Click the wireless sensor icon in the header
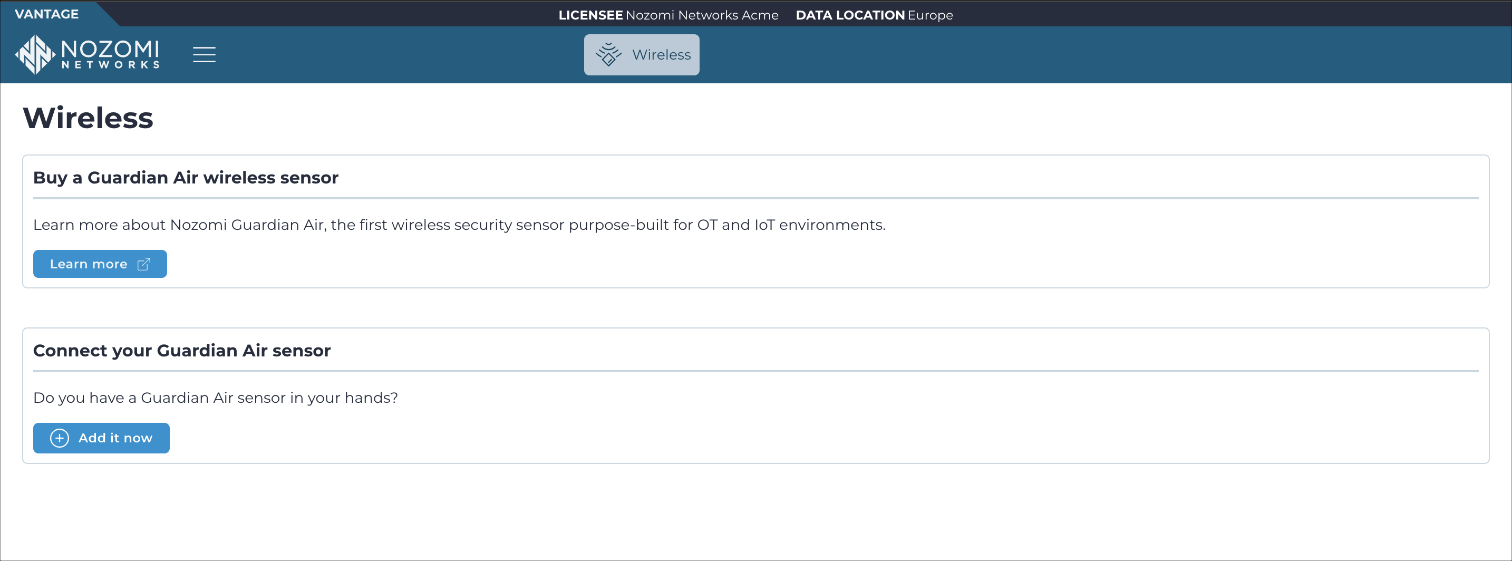 (x=609, y=55)
